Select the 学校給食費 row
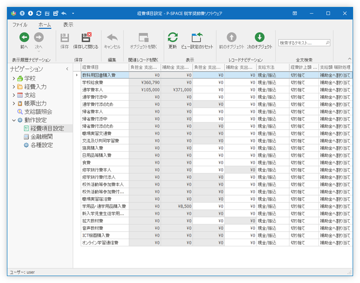Screen dimensions: 360x283 click(x=216, y=82)
